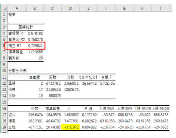Select row 1 header

4,15
